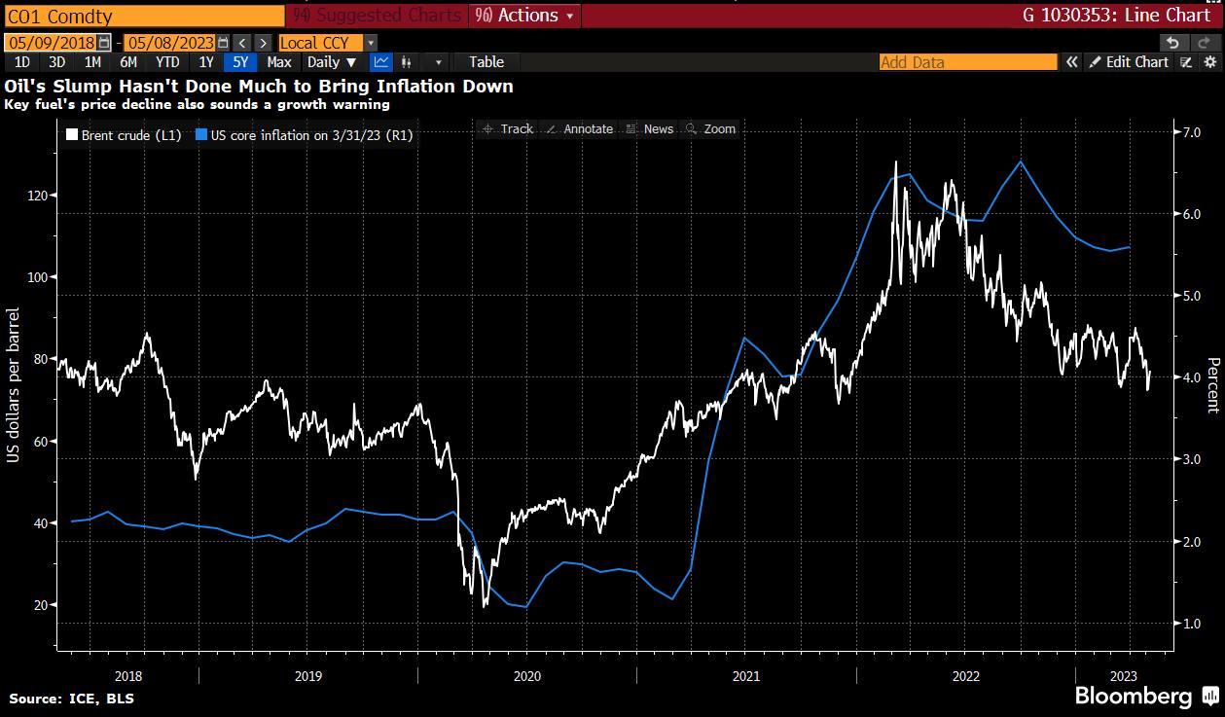This screenshot has height=717, width=1225.
Task: Shift date range backward with left arrow
Action: 243,43
